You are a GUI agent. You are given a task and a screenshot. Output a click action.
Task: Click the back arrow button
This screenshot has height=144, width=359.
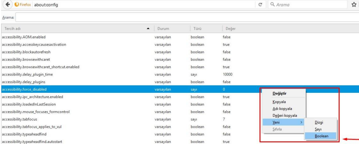click(7, 5)
